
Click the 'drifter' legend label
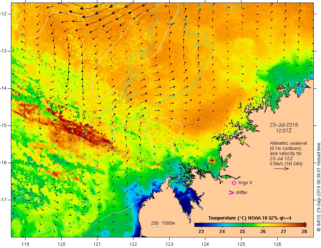coord(241,193)
